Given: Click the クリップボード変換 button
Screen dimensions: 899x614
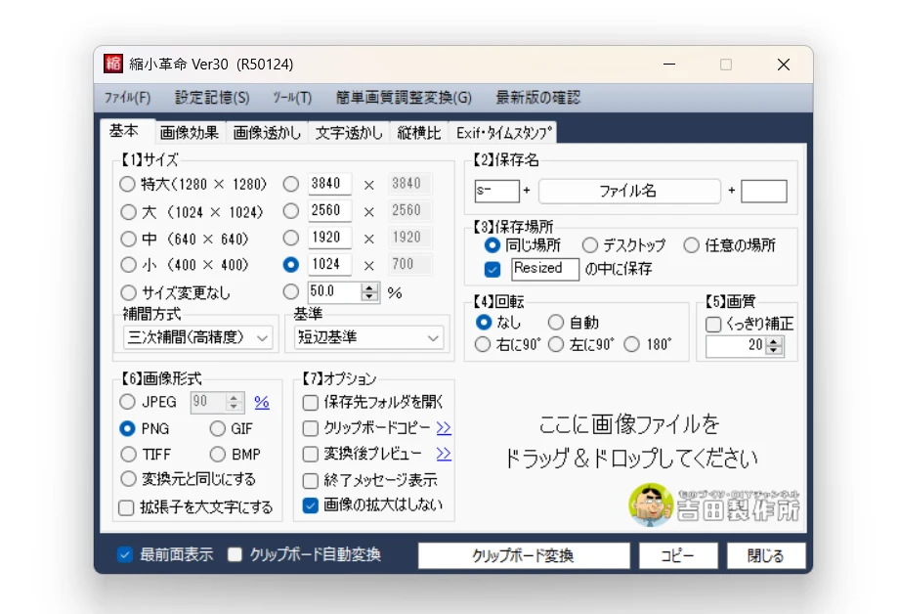Looking at the screenshot, I should pos(524,555).
